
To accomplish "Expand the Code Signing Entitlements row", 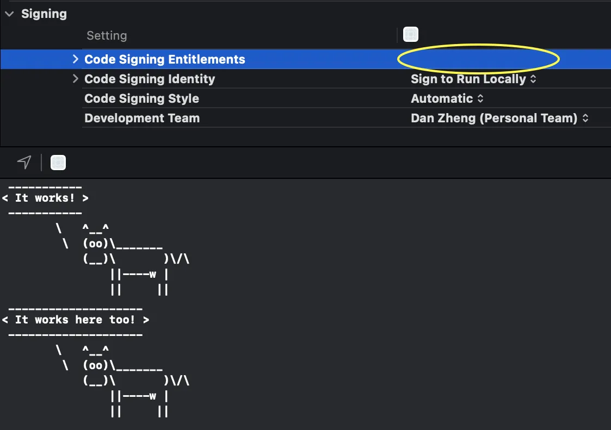I will (76, 59).
